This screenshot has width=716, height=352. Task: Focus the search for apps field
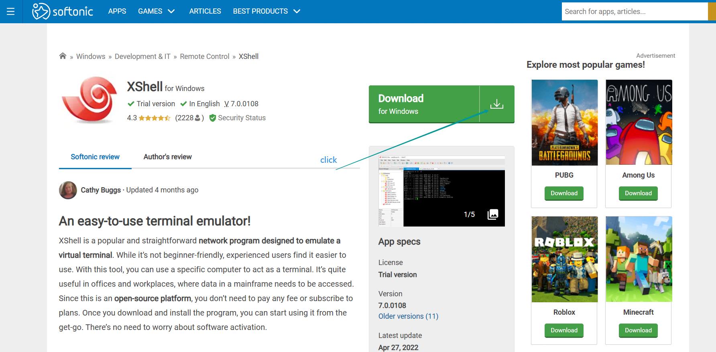click(635, 12)
